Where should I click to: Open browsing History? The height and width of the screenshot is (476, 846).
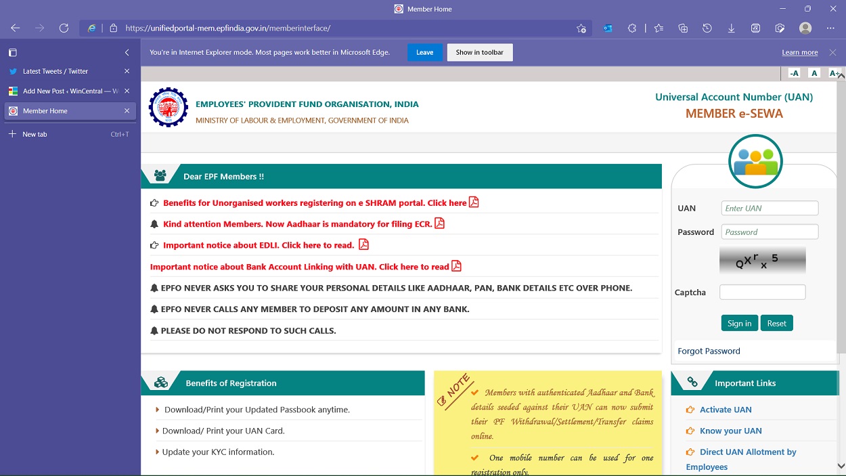707,28
